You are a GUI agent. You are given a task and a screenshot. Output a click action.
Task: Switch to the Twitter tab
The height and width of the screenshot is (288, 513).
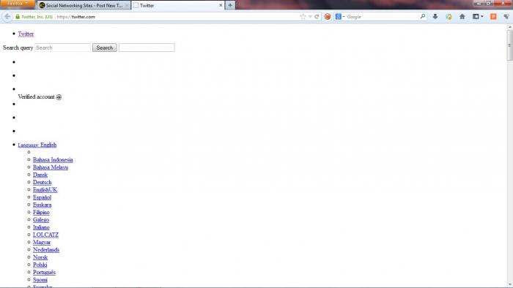coord(177,6)
